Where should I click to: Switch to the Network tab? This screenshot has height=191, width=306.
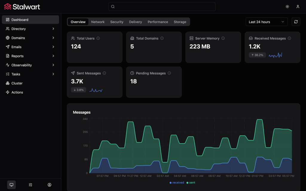(98, 22)
